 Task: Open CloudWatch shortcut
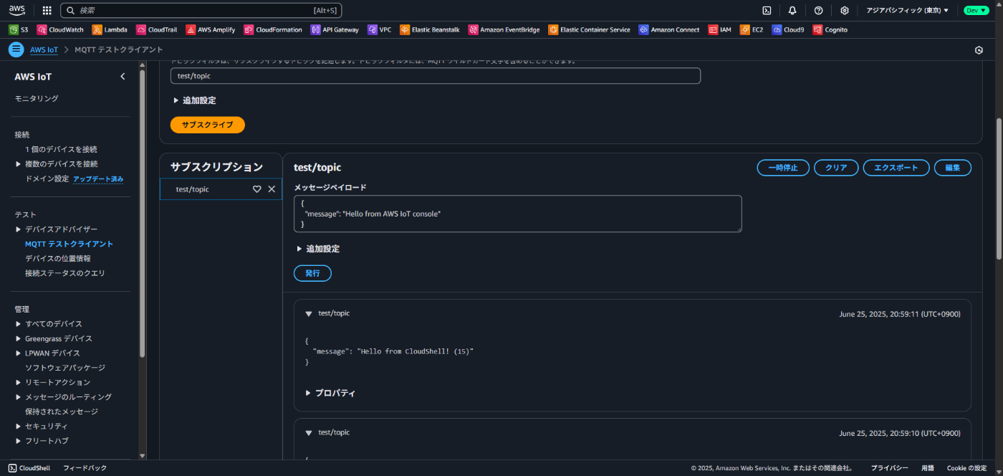coord(60,29)
